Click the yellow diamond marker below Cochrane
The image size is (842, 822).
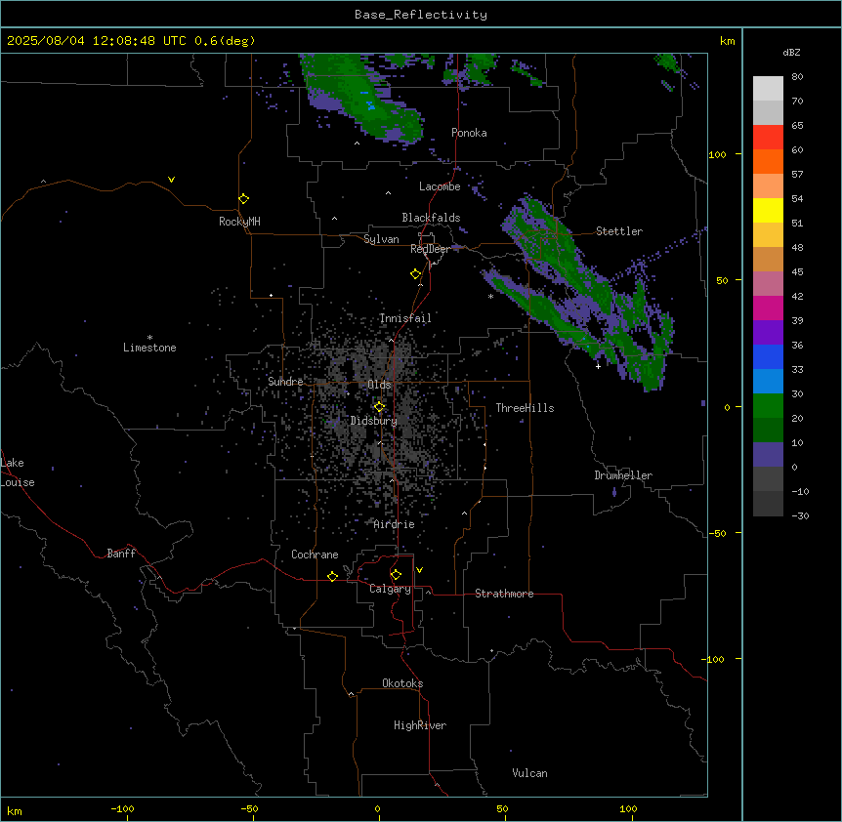click(x=332, y=576)
